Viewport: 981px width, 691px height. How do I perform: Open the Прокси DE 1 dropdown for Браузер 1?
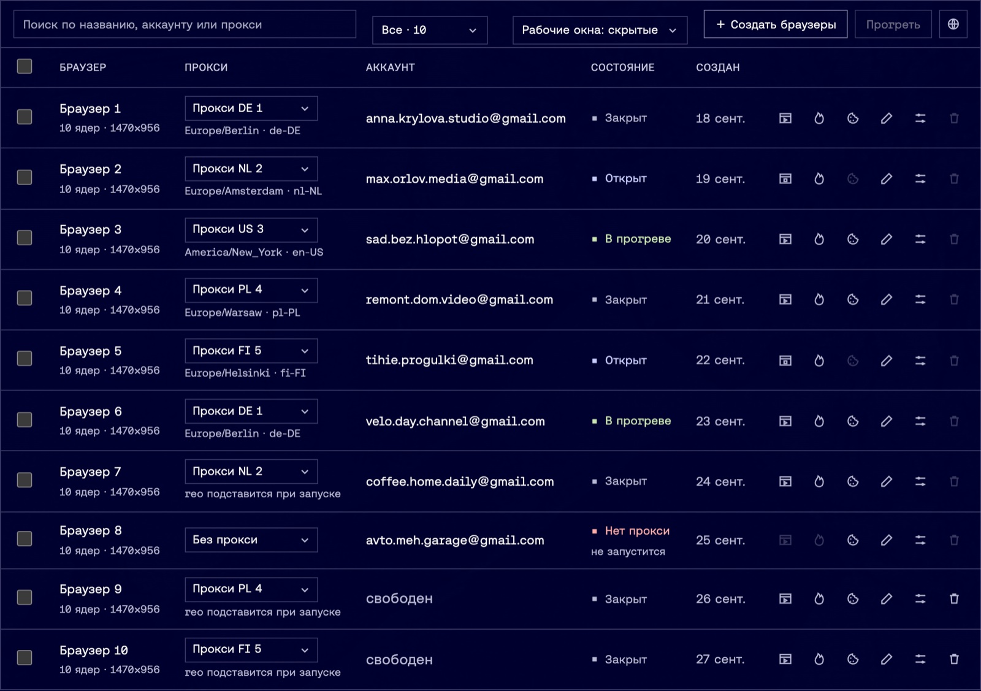(x=251, y=109)
